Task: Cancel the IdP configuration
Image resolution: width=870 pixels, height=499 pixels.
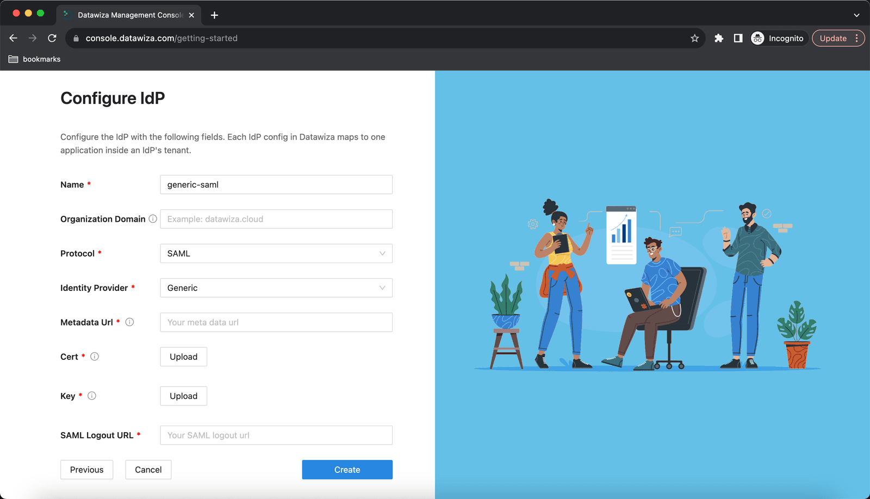Action: coord(148,470)
